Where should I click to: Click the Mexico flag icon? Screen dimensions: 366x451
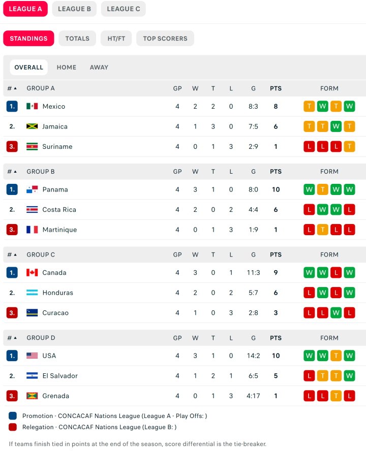tap(32, 106)
